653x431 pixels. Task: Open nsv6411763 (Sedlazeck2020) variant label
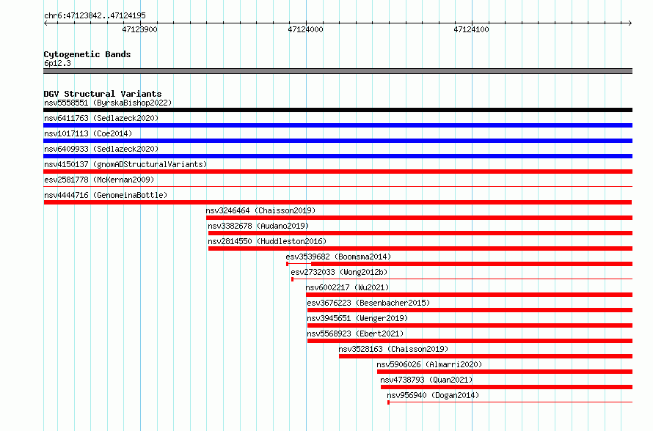[x=101, y=118]
